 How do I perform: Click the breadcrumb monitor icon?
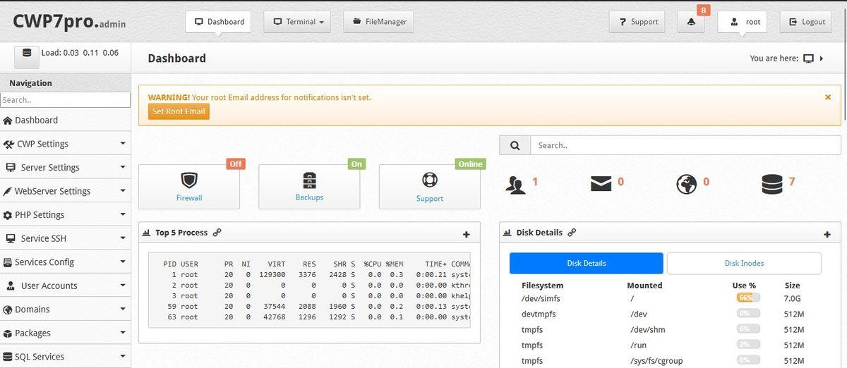(x=809, y=59)
